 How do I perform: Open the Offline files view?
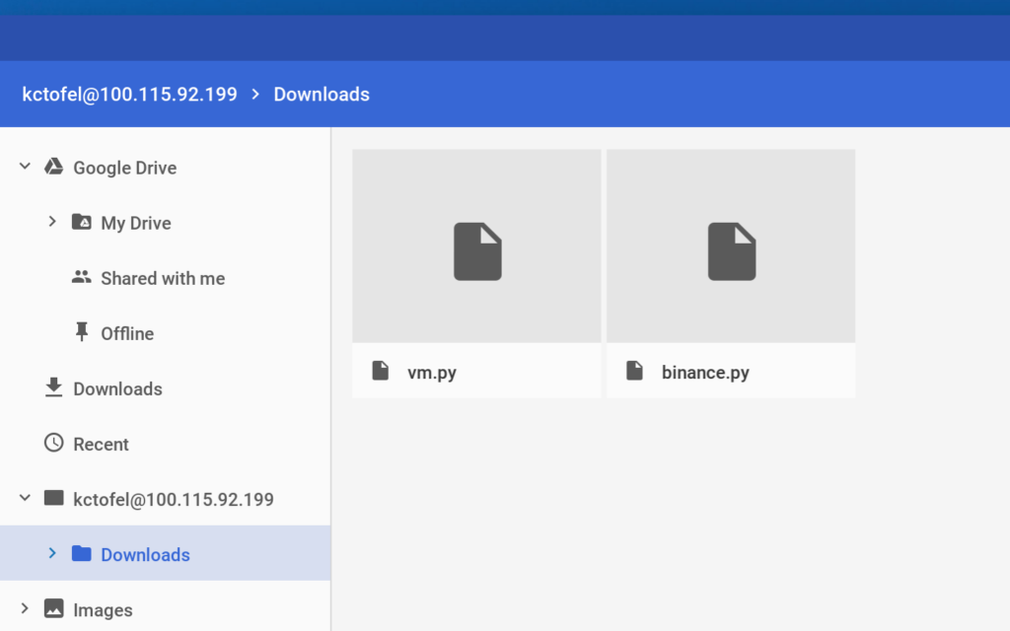click(127, 334)
